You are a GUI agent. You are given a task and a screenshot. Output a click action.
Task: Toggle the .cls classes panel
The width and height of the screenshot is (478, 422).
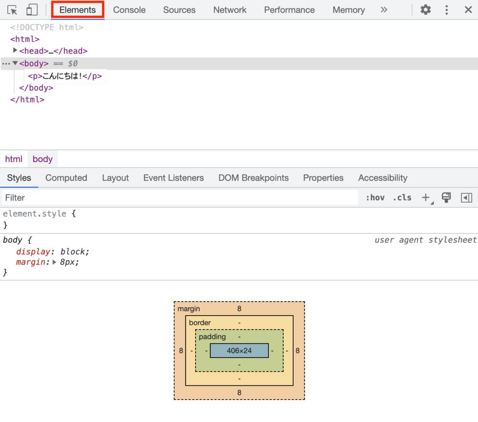[x=402, y=197]
